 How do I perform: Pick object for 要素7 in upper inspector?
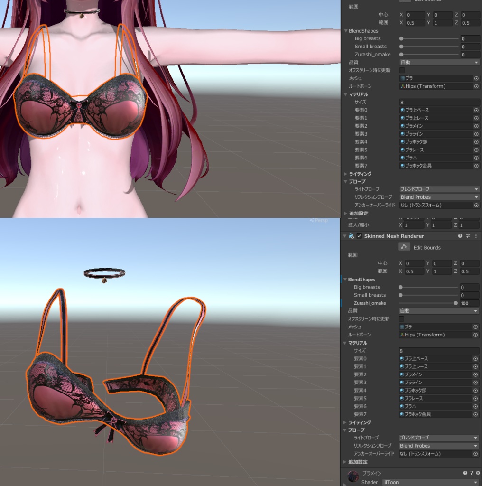476,166
